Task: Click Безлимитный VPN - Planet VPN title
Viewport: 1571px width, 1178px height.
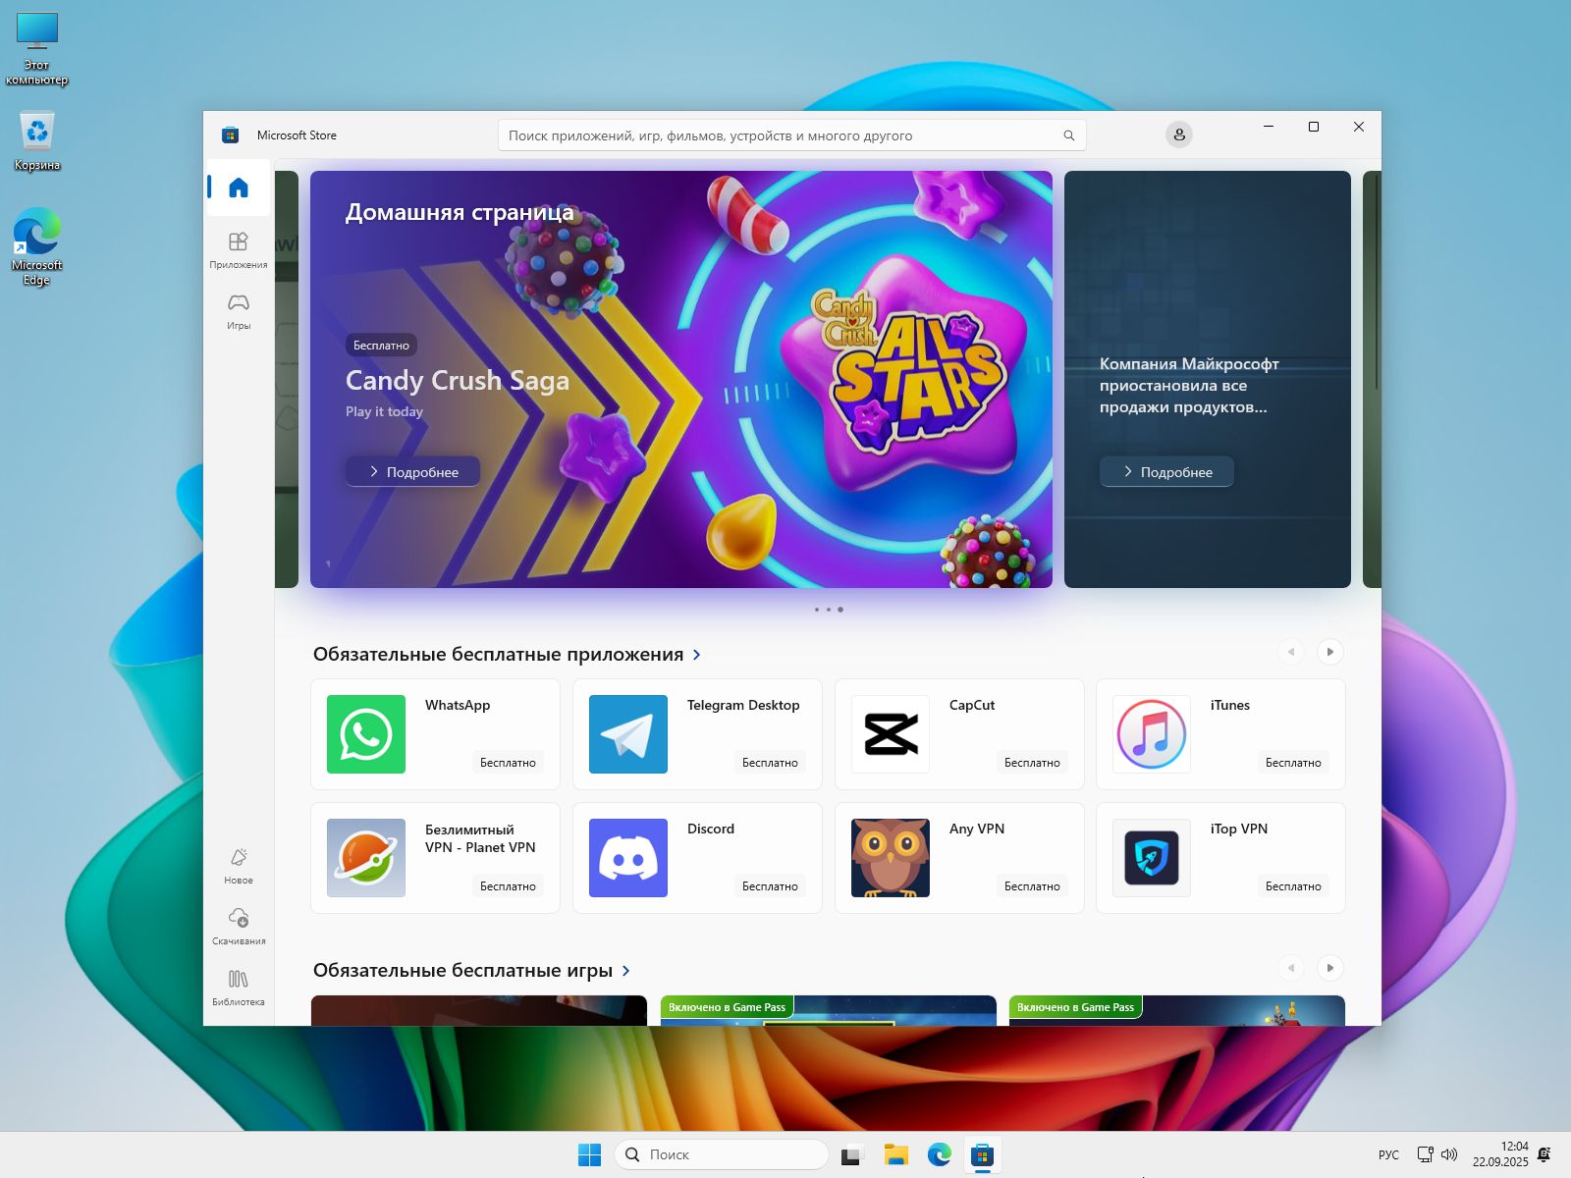Action: point(480,838)
